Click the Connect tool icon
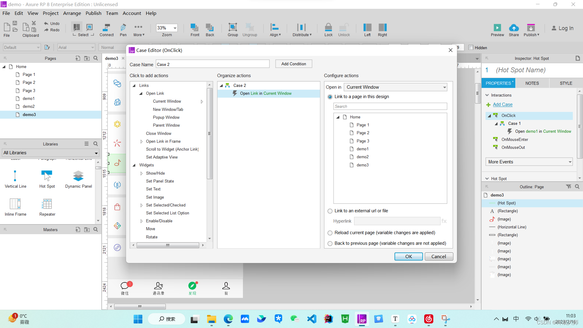This screenshot has width=583, height=328. (106, 28)
